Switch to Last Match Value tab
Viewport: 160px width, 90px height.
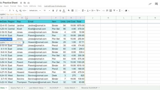pos(36,88)
